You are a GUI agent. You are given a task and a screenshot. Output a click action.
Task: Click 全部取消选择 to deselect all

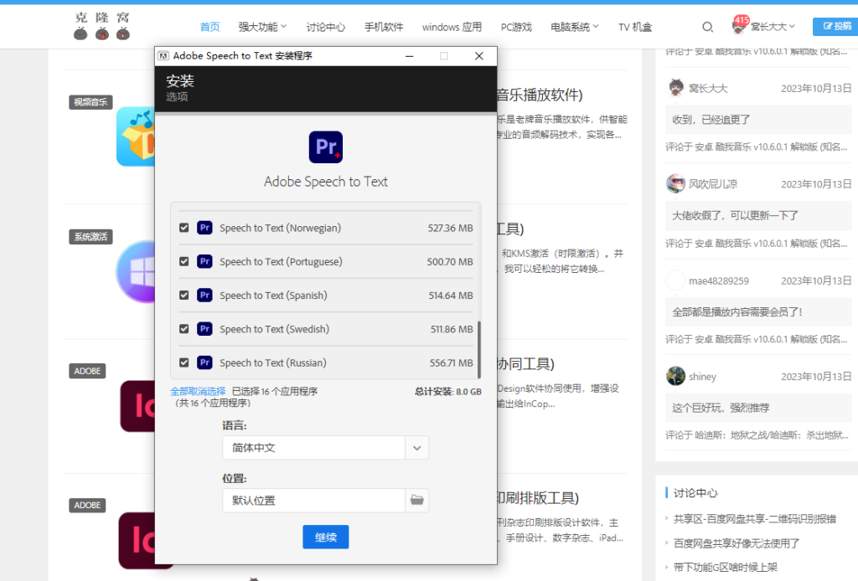pyautogui.click(x=198, y=391)
